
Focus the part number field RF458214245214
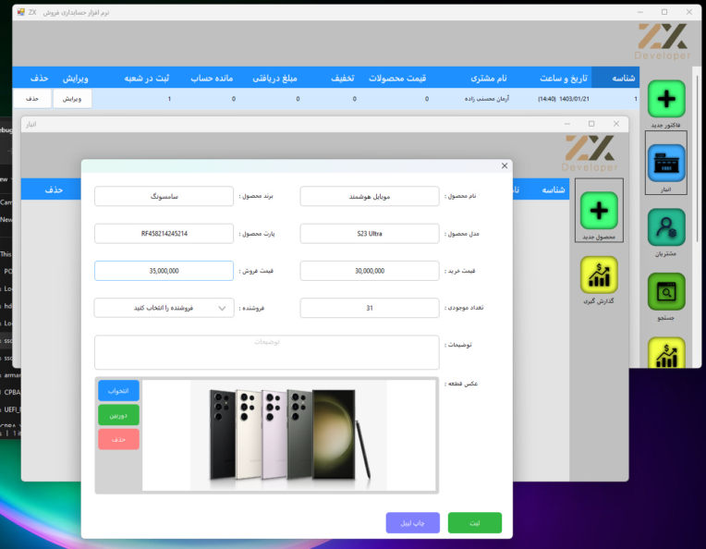164,234
